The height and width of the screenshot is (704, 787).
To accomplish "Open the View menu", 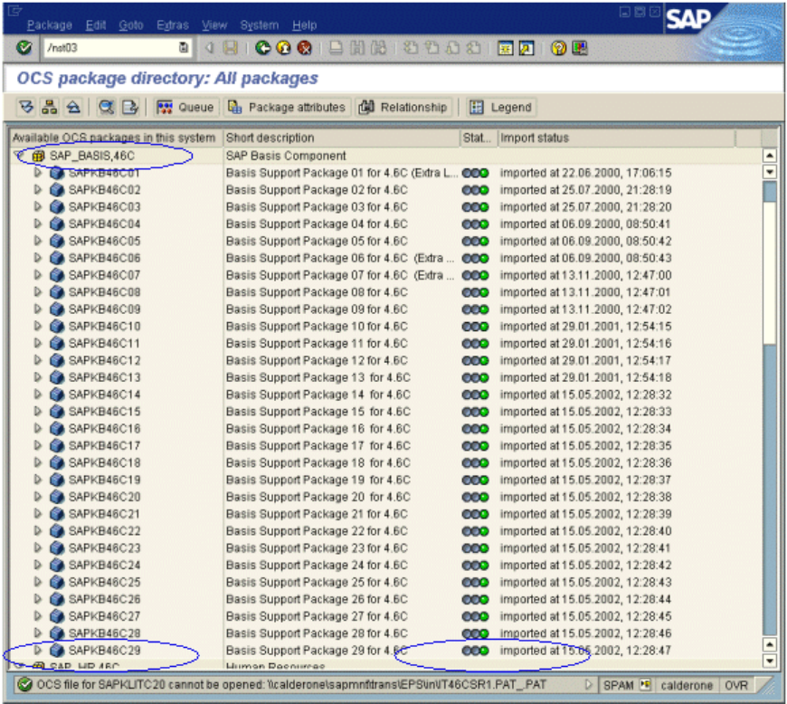I will pos(214,24).
